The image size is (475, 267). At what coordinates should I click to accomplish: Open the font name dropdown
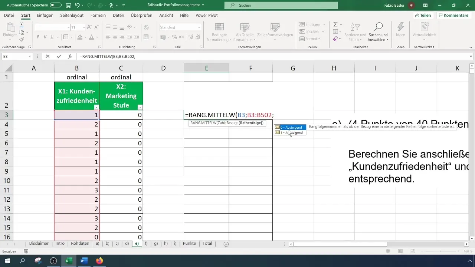69,27
